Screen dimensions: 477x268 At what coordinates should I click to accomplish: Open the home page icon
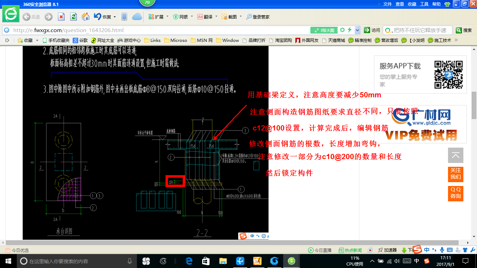tap(86, 17)
